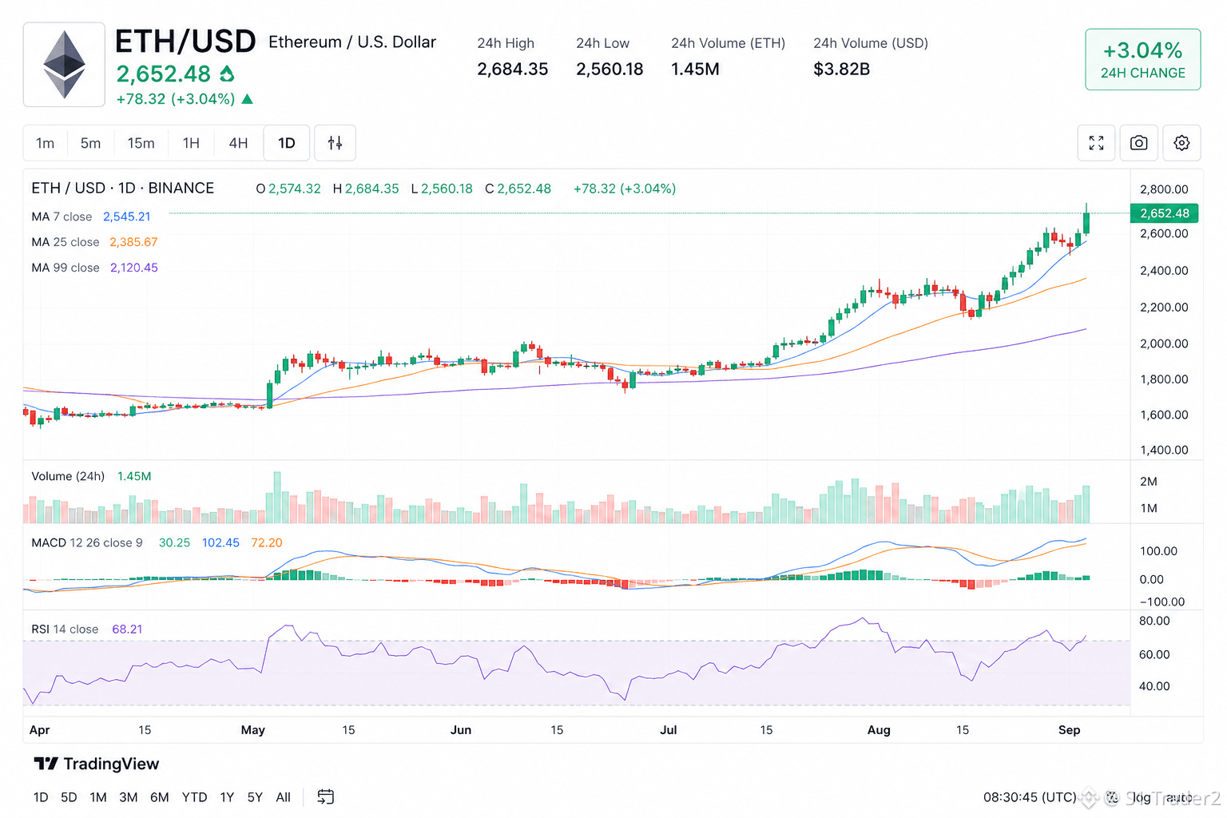Click the MA 25 value 2,385.67
The height and width of the screenshot is (818, 1227).
133,242
